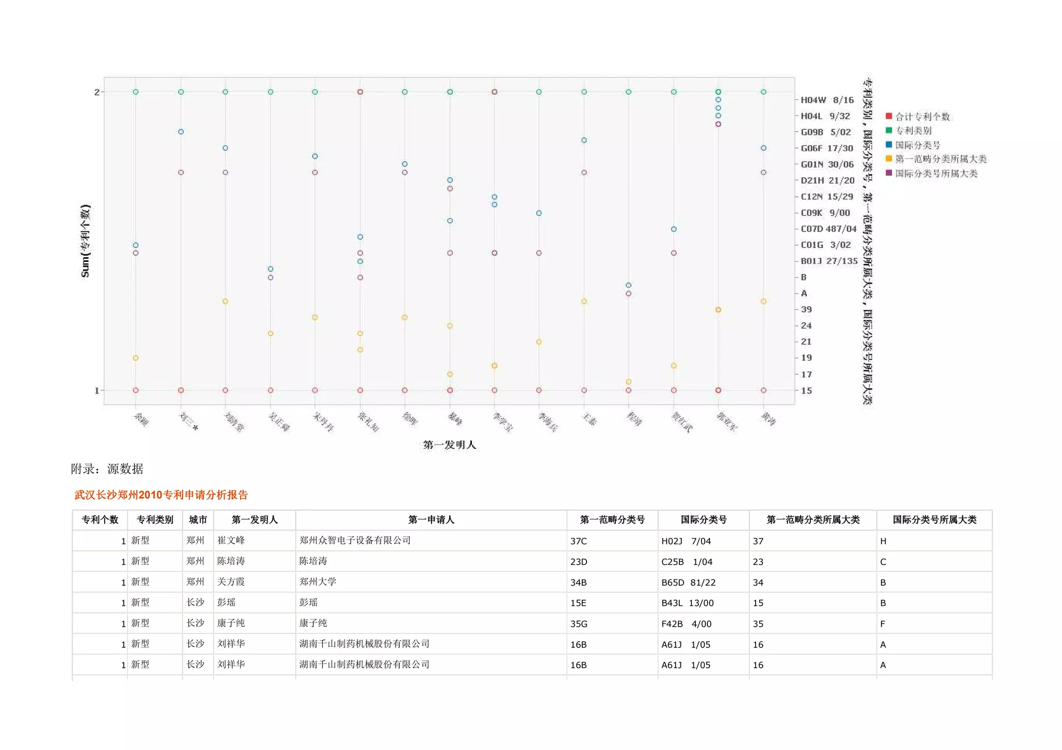The width and height of the screenshot is (1062, 750).
Task: Click the 第一申请人 table column header
Action: pos(431,520)
